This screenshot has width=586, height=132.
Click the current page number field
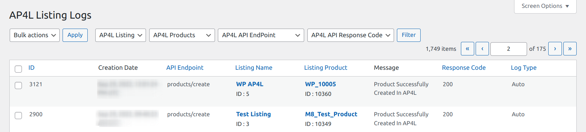(509, 49)
